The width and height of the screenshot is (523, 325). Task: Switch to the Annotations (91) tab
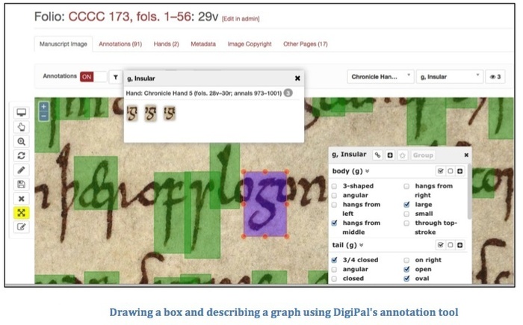coord(120,44)
